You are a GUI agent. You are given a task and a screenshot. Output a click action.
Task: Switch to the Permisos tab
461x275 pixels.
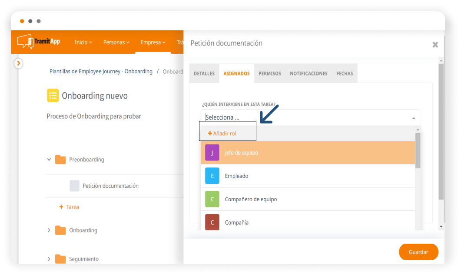point(269,74)
